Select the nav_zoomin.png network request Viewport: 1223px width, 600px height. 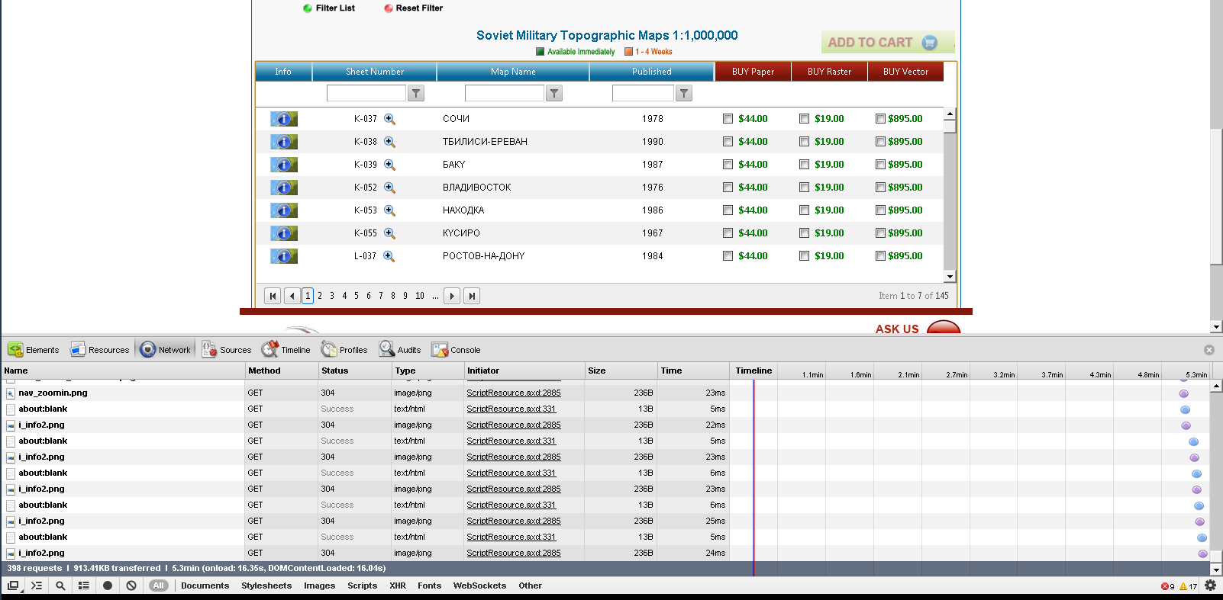point(53,393)
